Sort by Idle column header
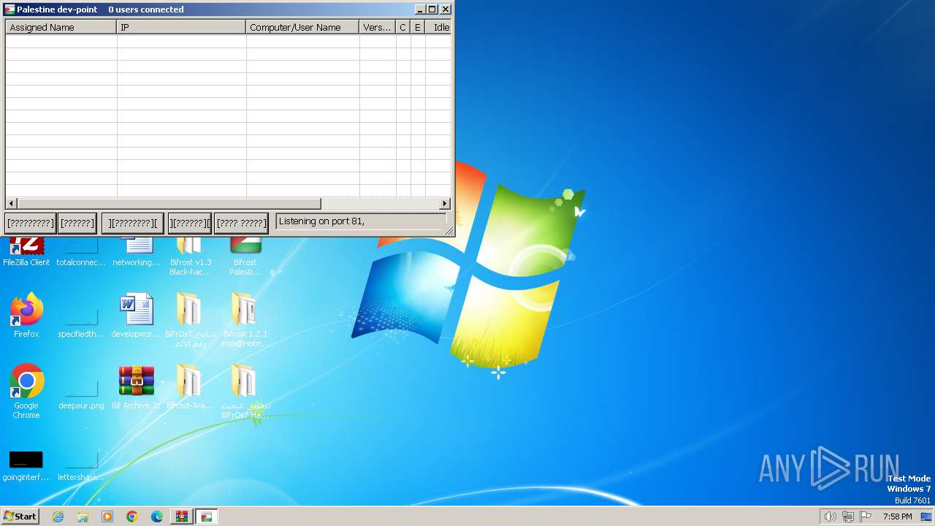Image resolution: width=935 pixels, height=526 pixels. (438, 27)
